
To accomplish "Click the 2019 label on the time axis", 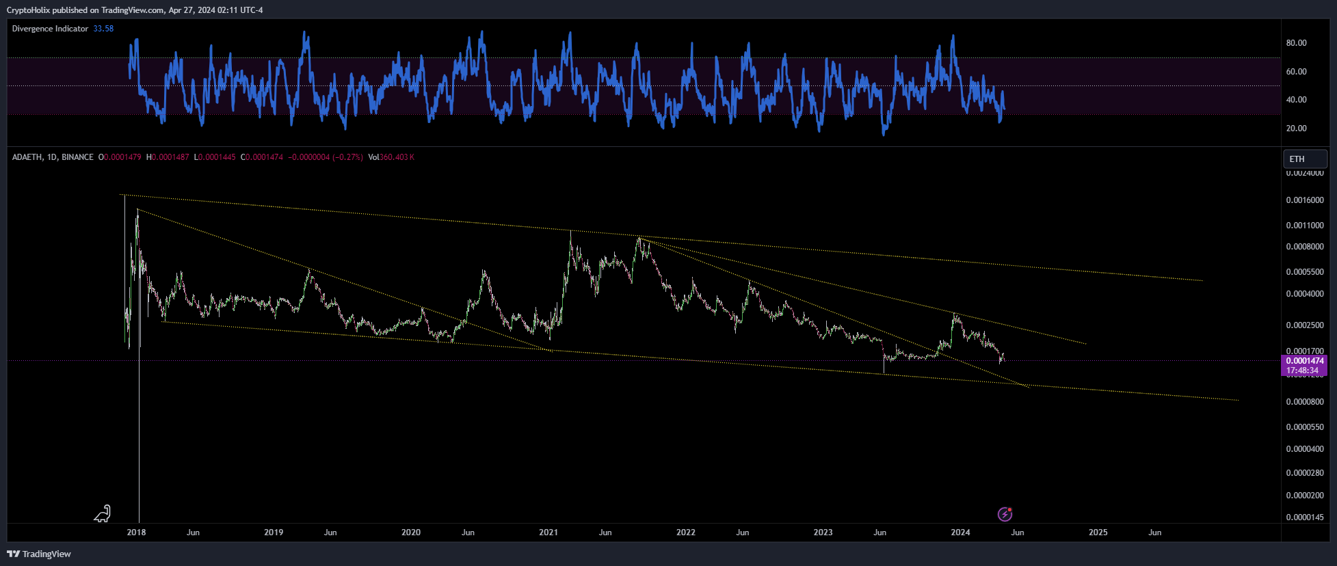I will (x=274, y=533).
